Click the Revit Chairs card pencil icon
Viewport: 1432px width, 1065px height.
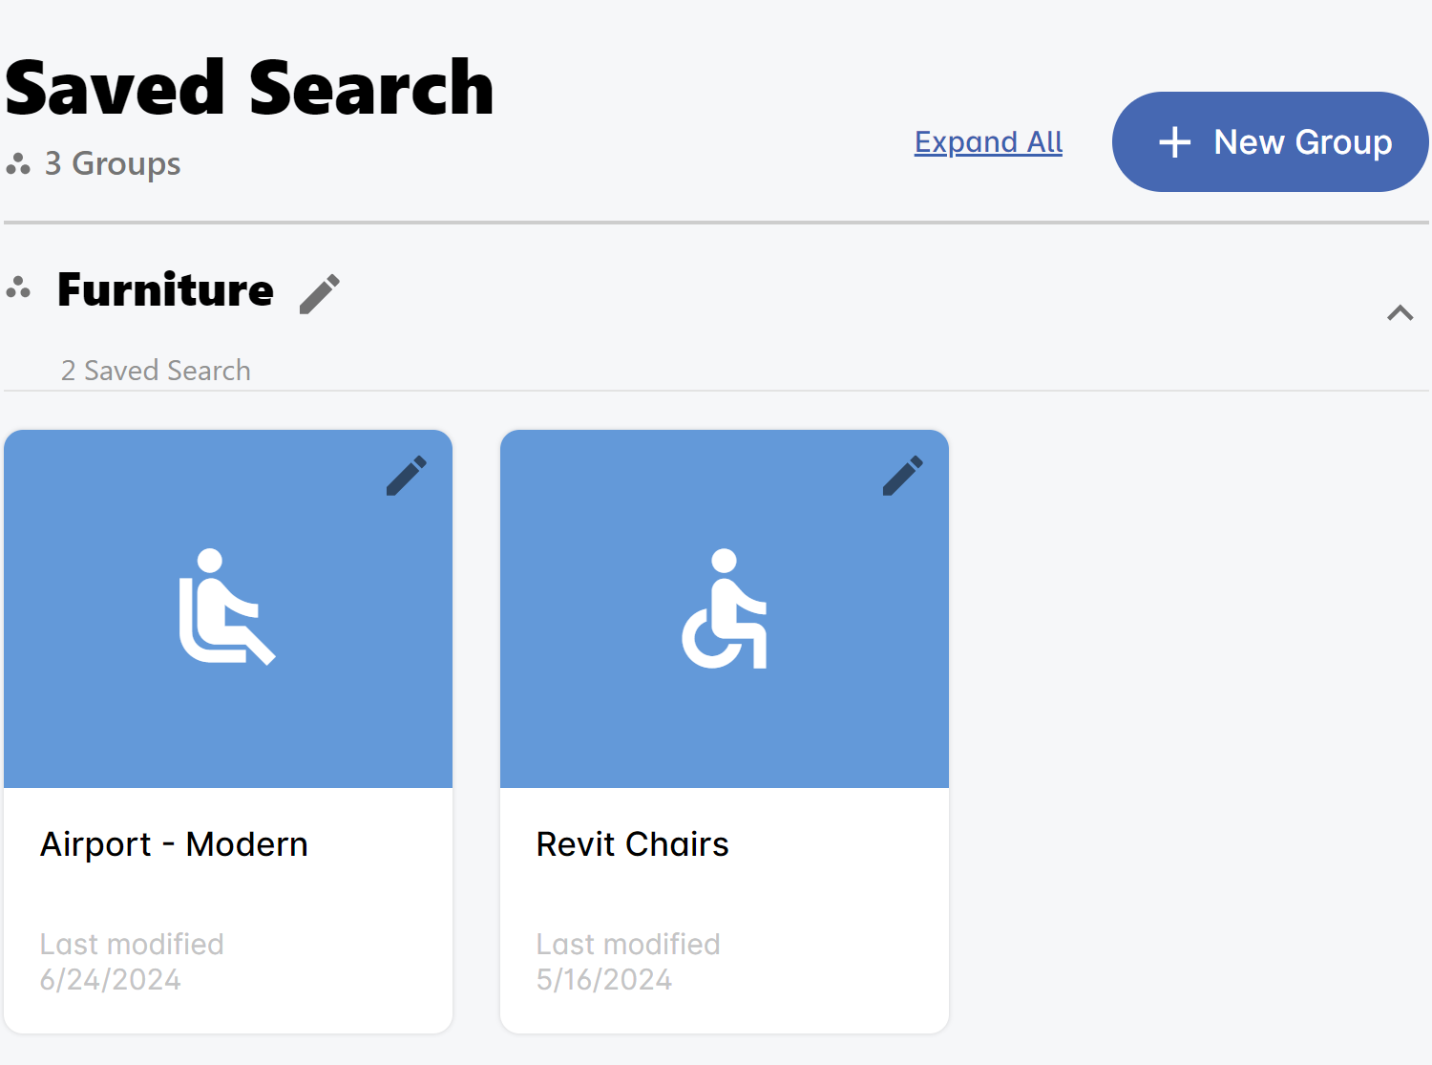point(902,476)
